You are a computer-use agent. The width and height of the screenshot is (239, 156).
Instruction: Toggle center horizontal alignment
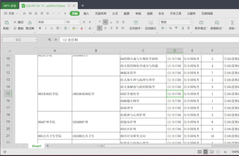(105, 28)
